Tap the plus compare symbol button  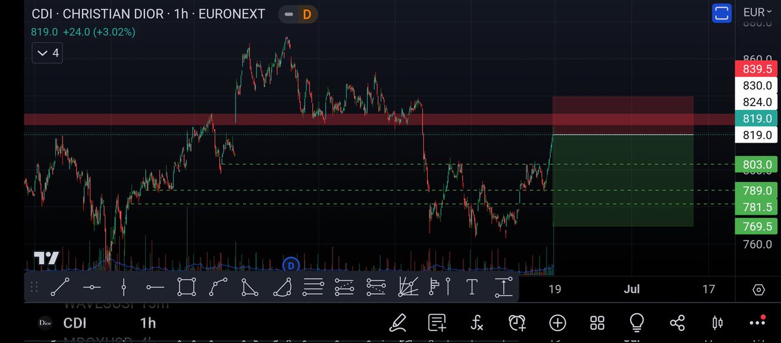click(557, 322)
